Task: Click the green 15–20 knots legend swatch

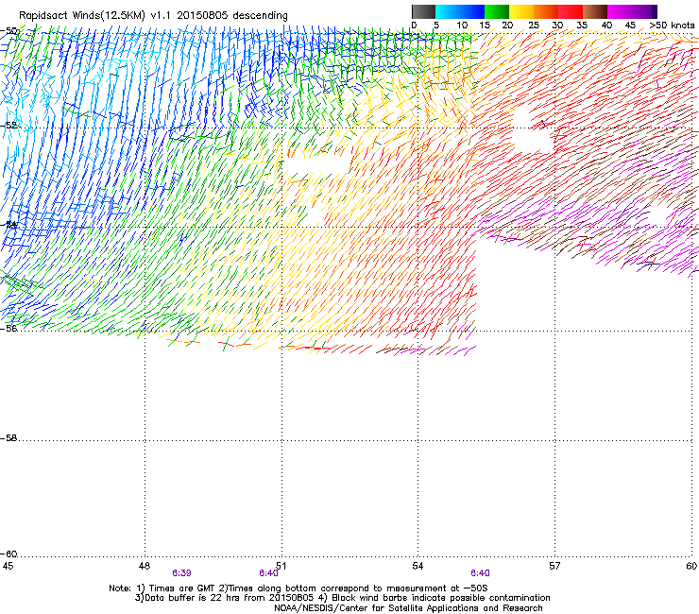Action: point(497,11)
